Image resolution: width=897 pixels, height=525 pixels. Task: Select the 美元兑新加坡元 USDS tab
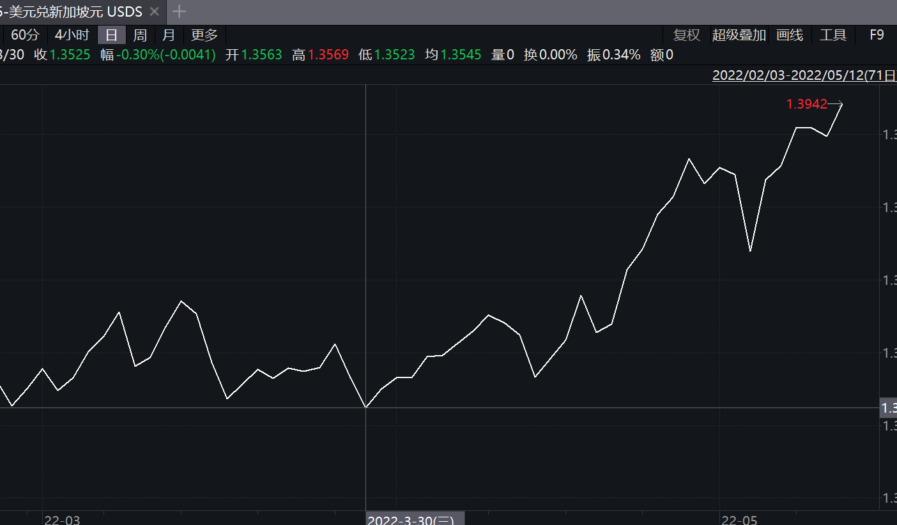[72, 11]
